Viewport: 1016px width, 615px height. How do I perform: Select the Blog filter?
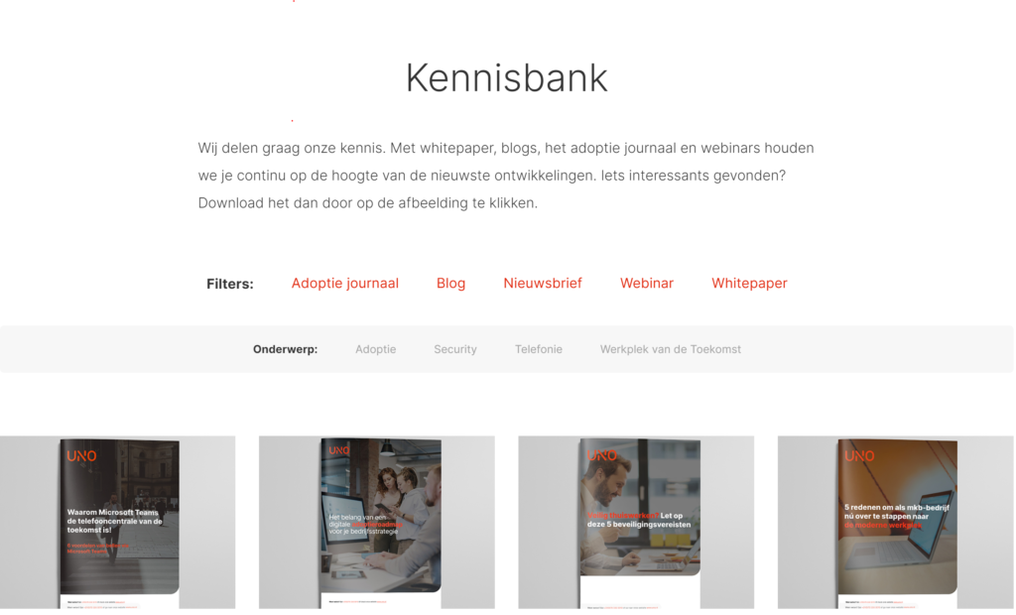451,284
